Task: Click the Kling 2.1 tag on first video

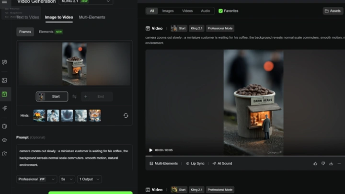Action: coord(196,28)
